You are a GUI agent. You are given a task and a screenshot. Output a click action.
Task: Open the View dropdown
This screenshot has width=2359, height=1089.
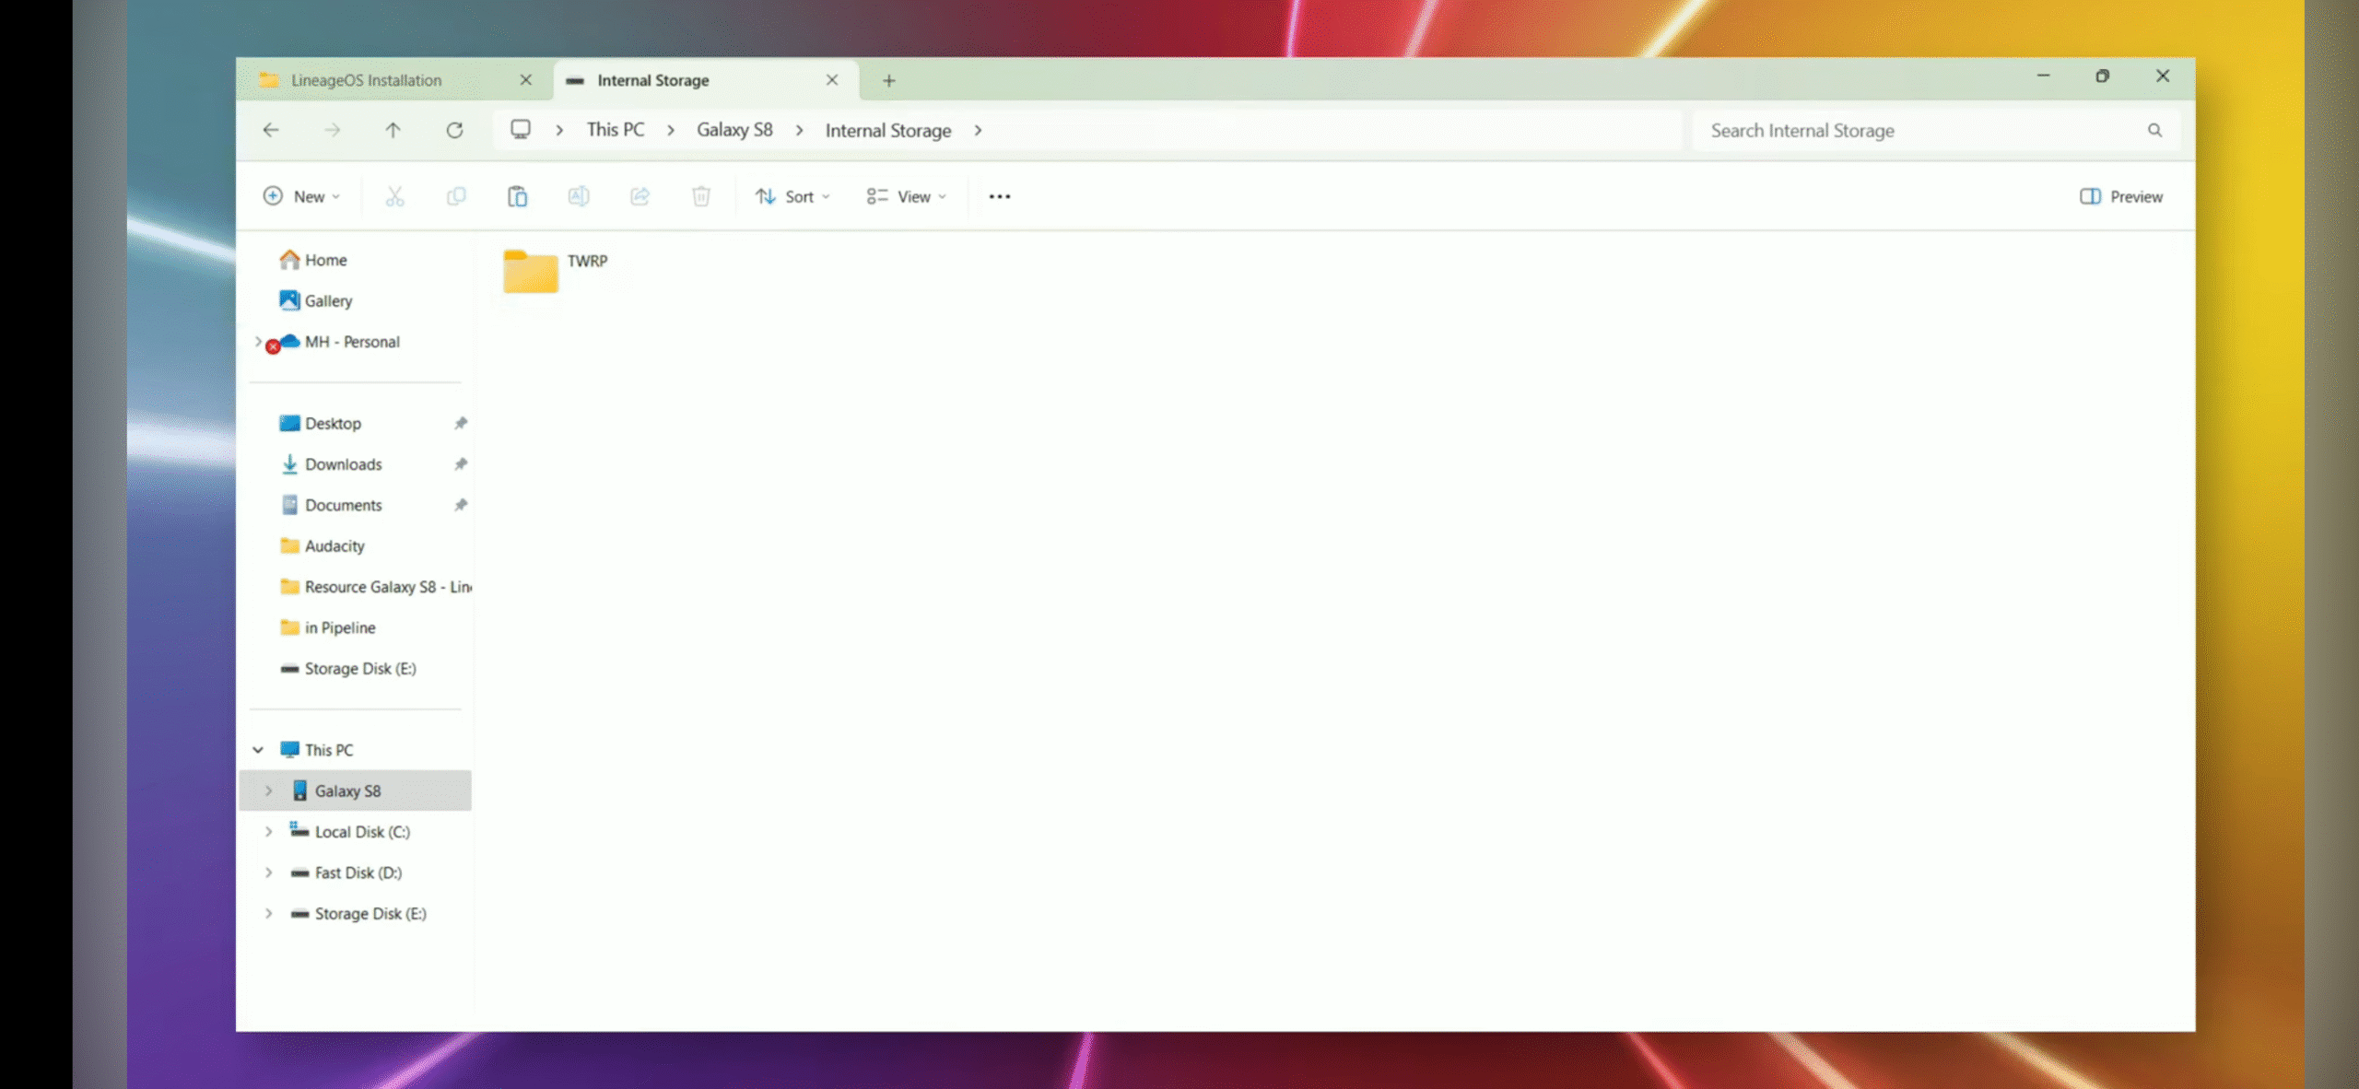pyautogui.click(x=906, y=196)
